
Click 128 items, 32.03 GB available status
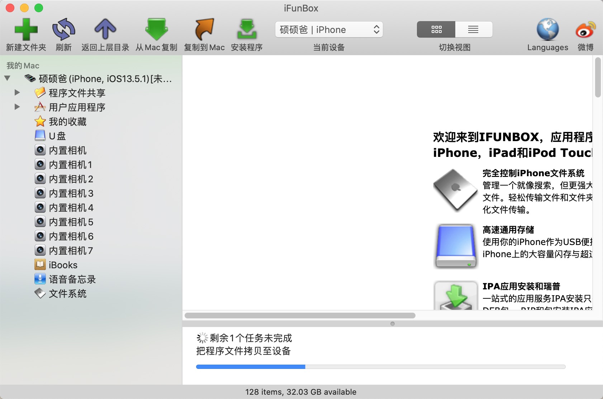pos(301,392)
